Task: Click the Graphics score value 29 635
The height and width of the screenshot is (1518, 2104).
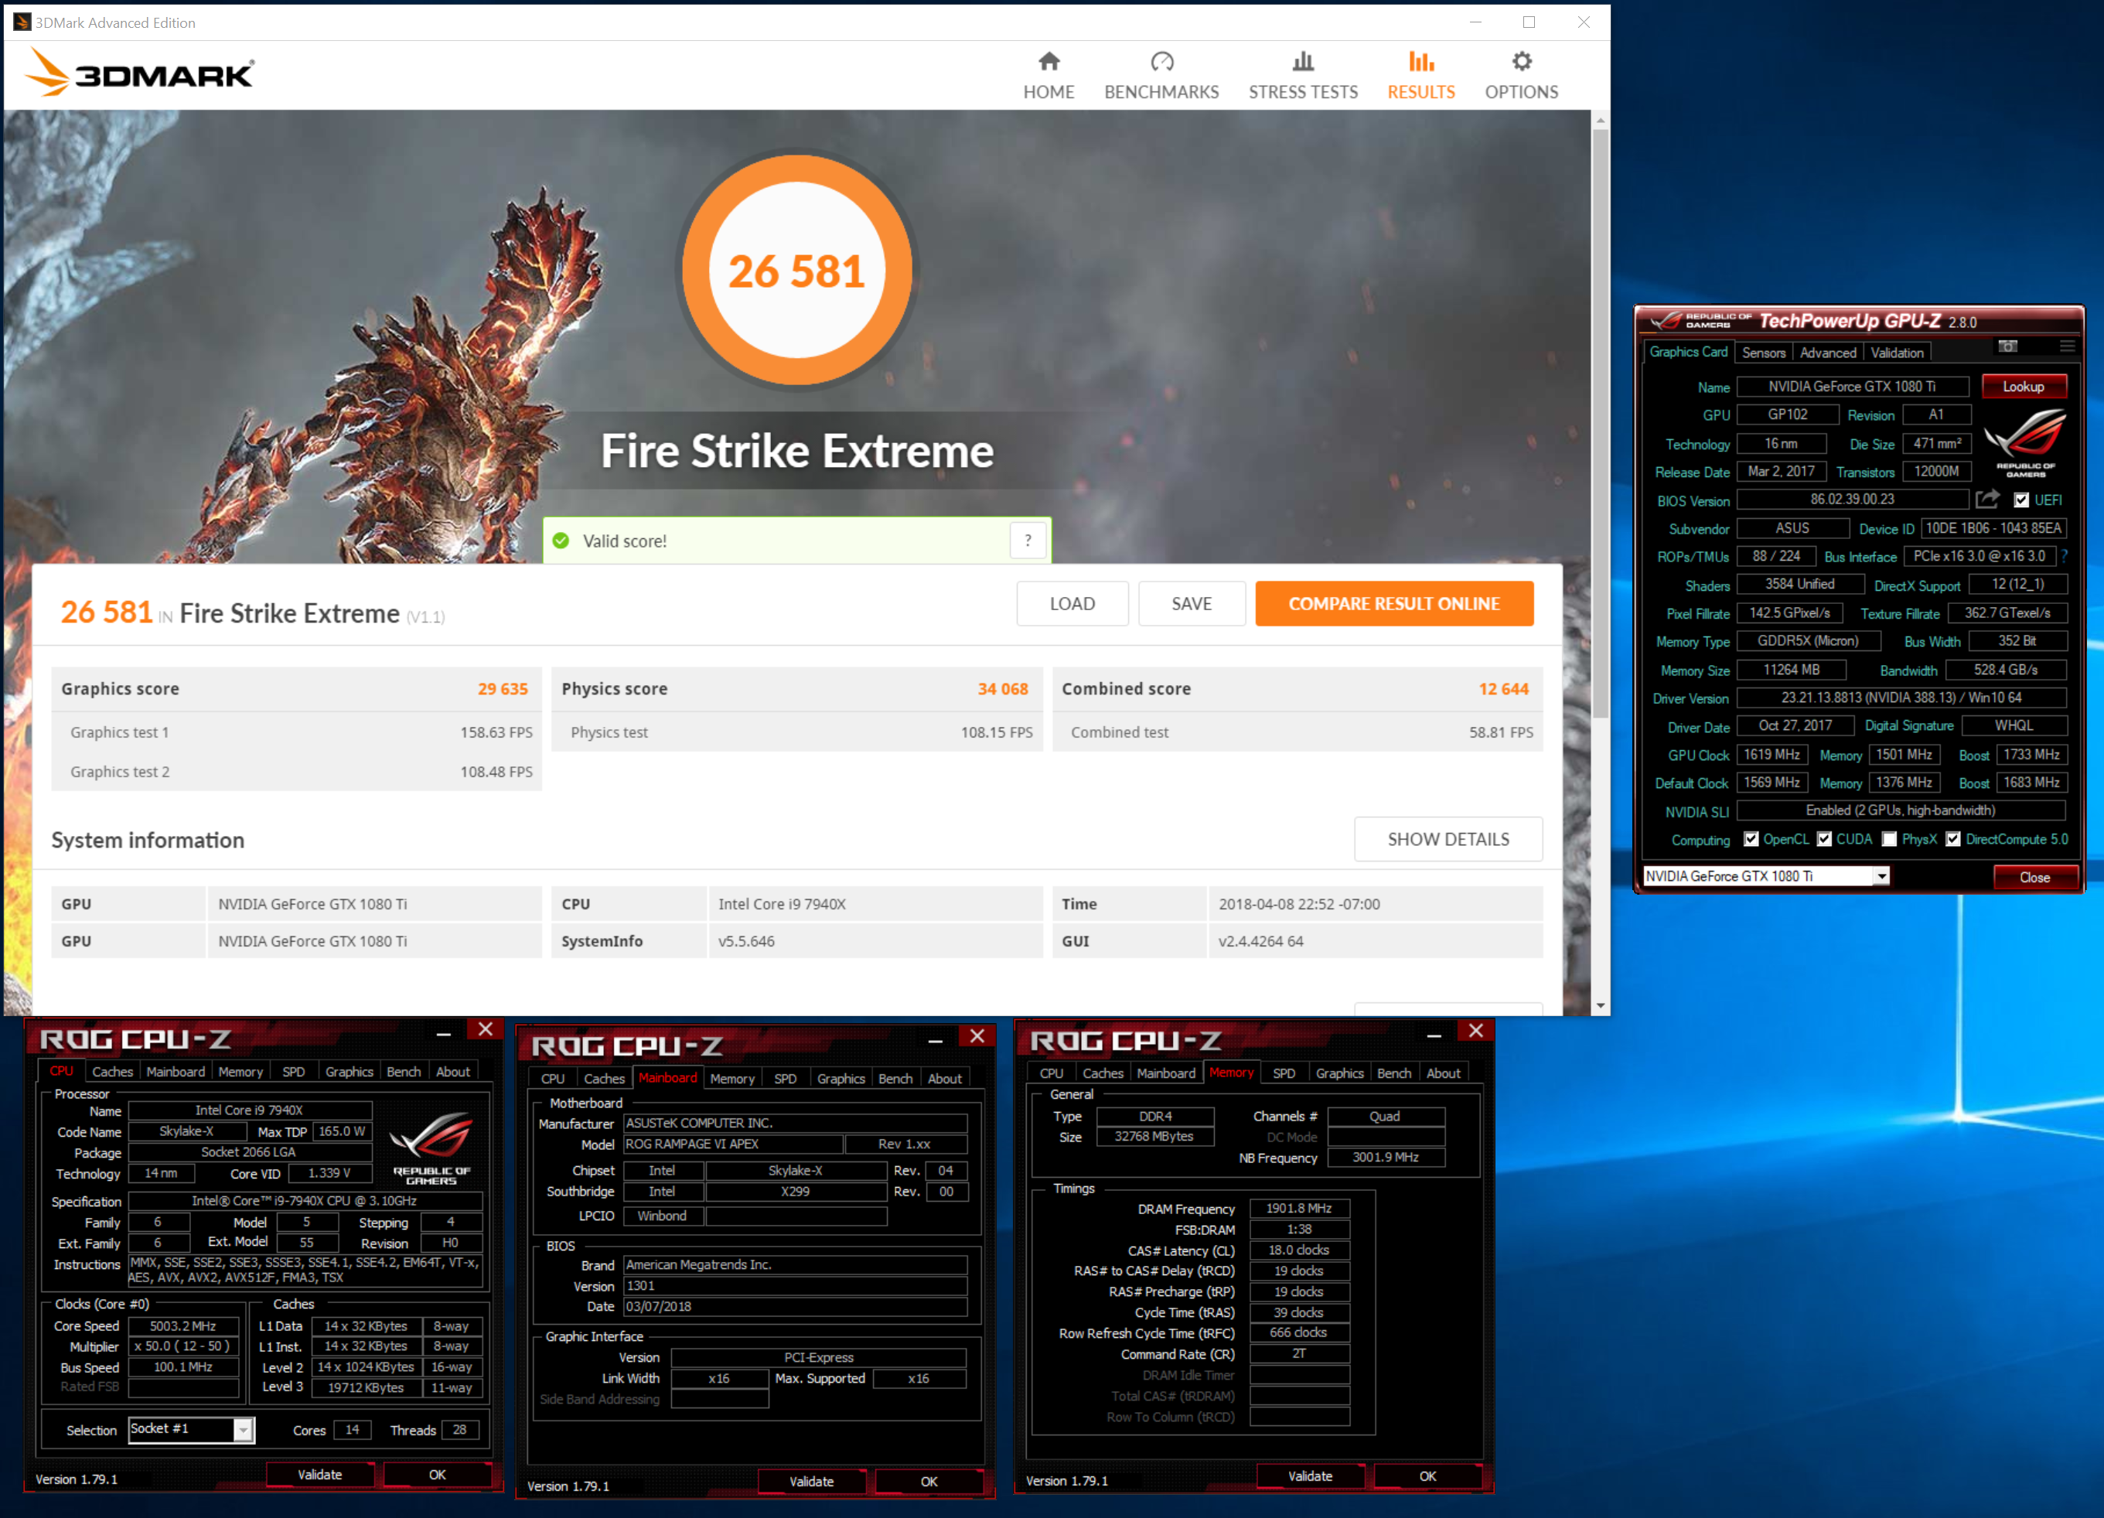Action: coord(502,688)
